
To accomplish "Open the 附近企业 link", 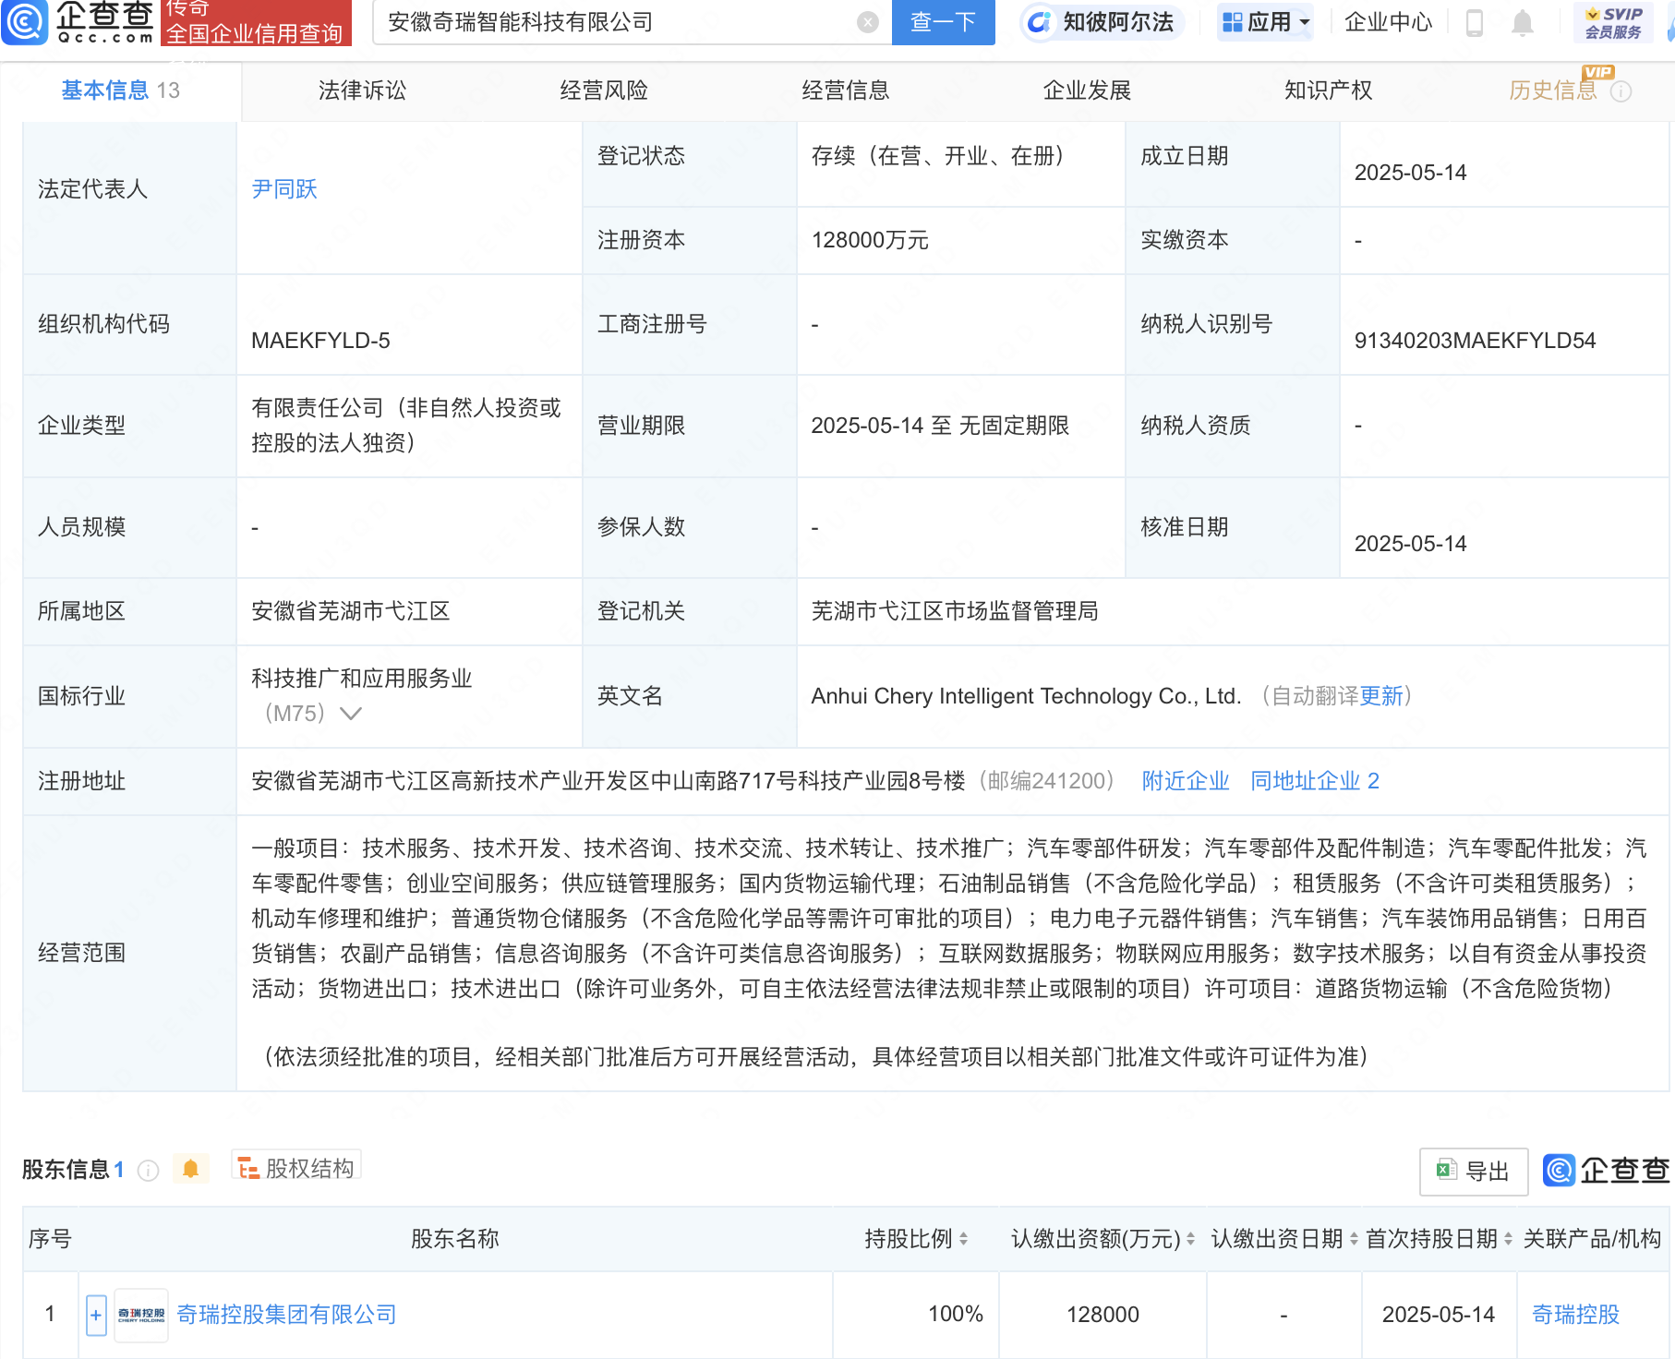I will 1186,781.
